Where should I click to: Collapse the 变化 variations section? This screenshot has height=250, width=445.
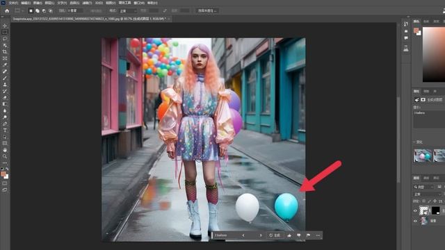coord(414,142)
